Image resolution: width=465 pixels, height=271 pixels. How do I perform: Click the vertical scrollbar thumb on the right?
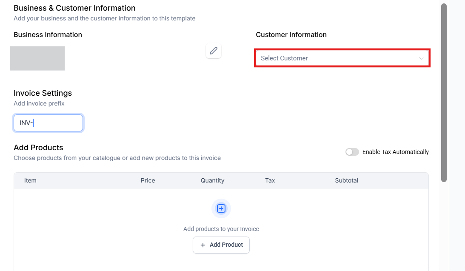pyautogui.click(x=444, y=93)
